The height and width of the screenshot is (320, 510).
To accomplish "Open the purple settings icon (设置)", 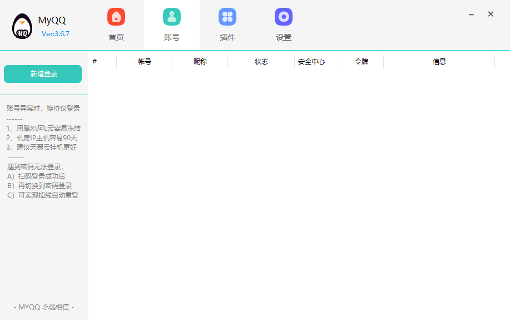I will [x=284, y=17].
